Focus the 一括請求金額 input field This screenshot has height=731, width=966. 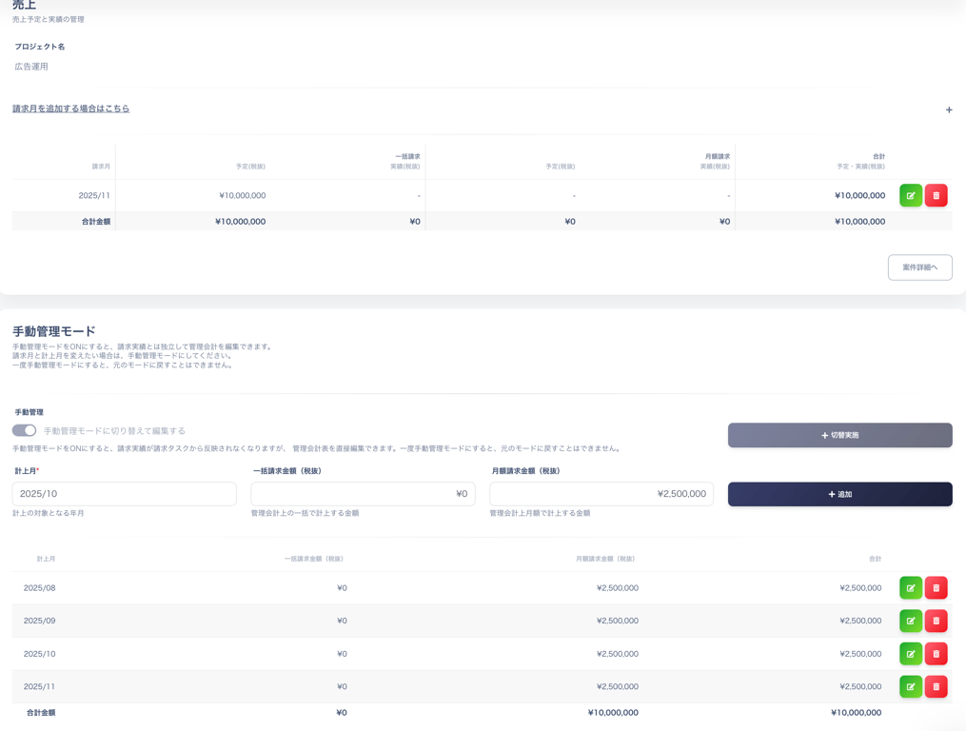pyautogui.click(x=363, y=494)
